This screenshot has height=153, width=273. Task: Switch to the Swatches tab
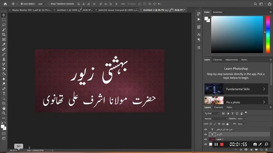[218, 12]
